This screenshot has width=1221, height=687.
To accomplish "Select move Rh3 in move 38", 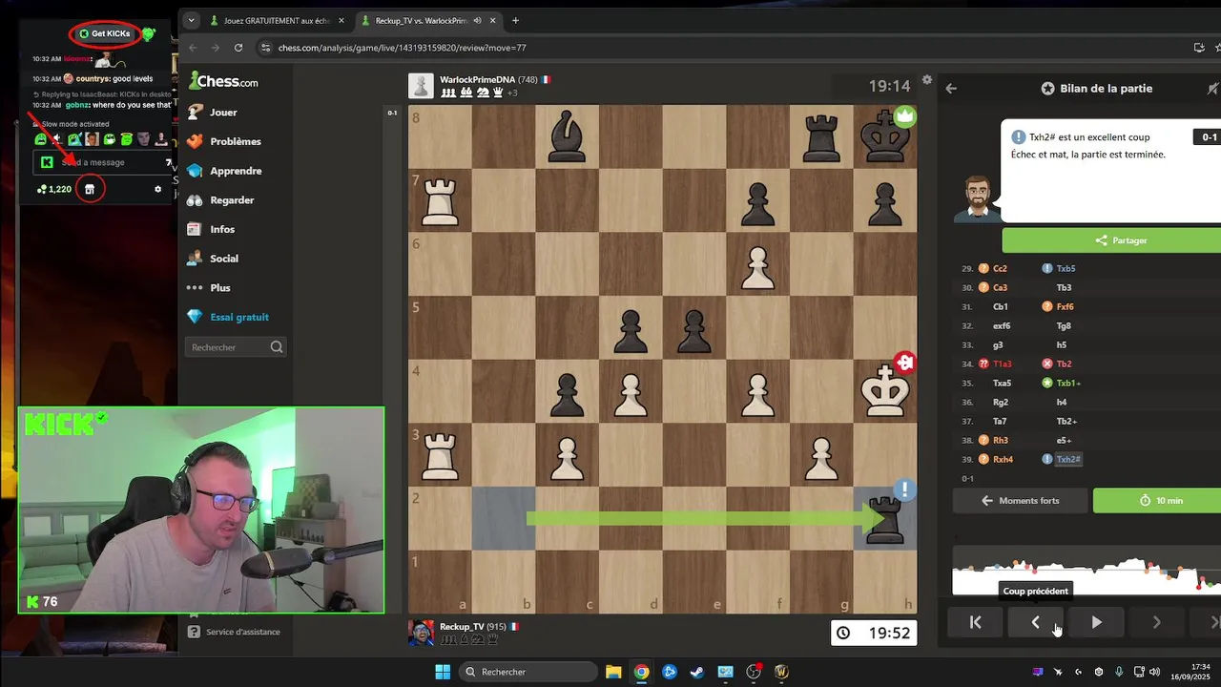I will pos(1001,440).
